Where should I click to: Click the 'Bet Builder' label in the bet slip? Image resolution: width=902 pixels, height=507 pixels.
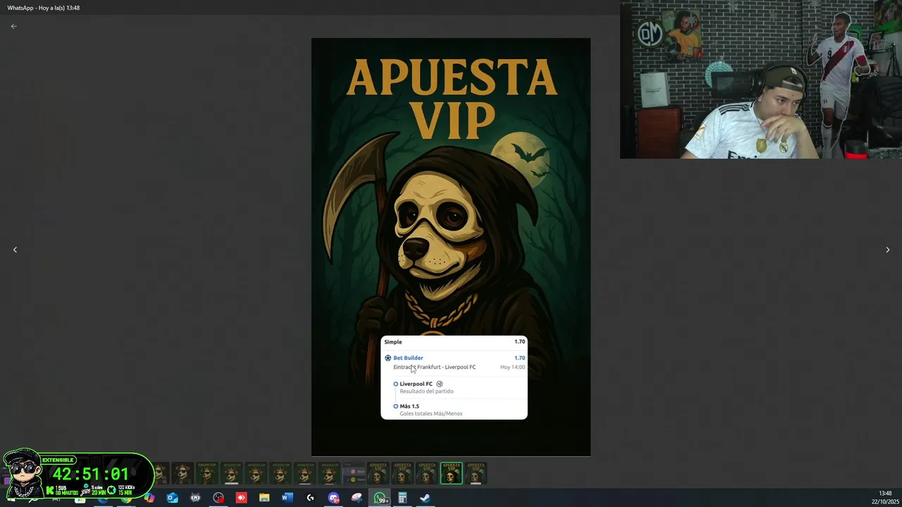click(408, 358)
